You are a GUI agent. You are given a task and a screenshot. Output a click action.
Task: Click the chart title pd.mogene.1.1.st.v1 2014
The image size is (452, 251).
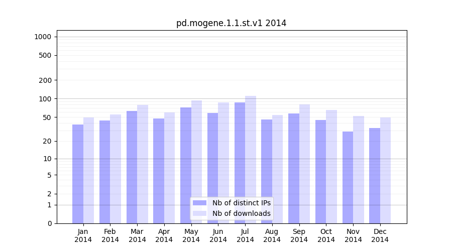click(231, 23)
